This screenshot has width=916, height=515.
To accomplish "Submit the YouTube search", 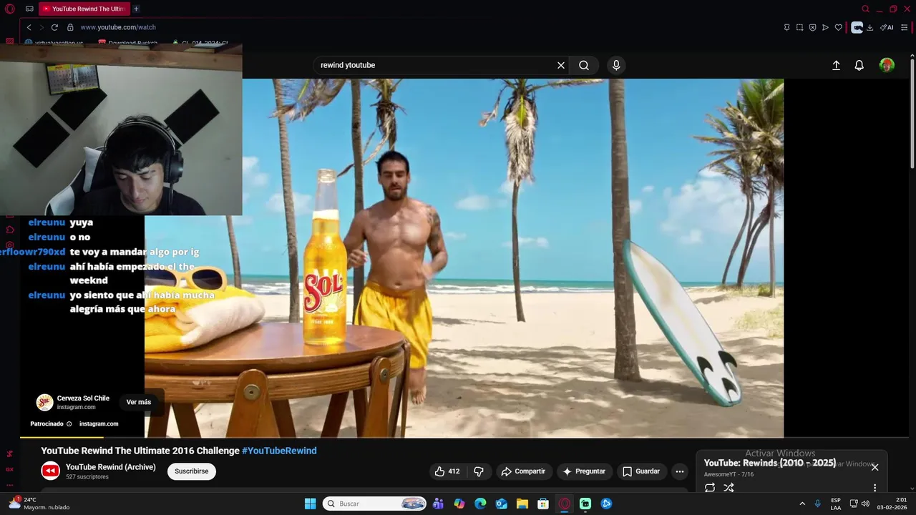I will (584, 65).
